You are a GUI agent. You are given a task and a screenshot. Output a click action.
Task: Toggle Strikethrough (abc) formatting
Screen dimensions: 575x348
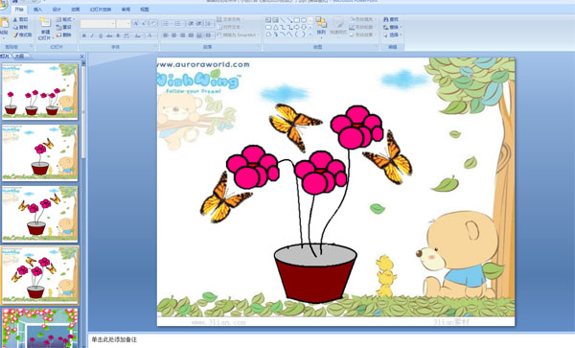pyautogui.click(x=109, y=35)
